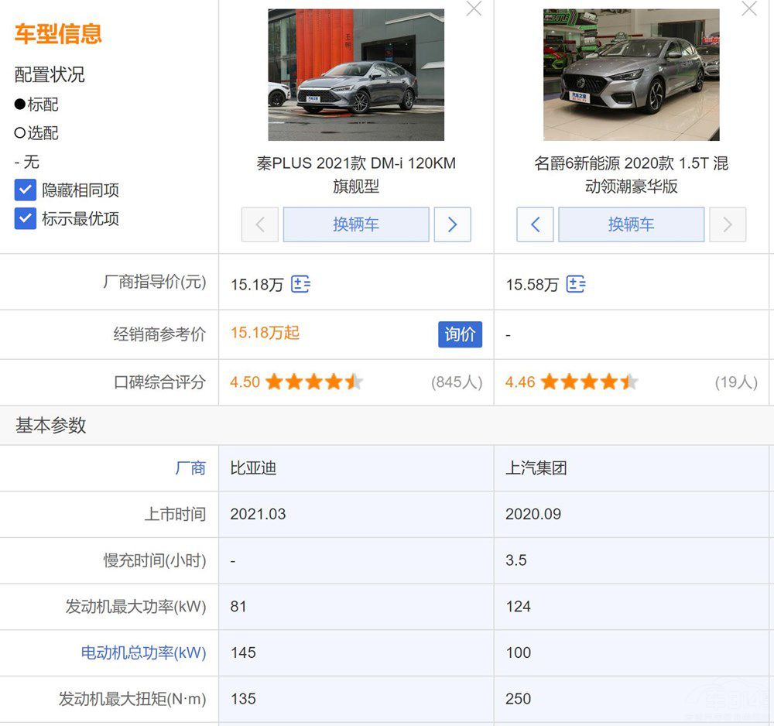The image size is (774, 726).
Task: Click the 询价 inquiry button
Action: [x=460, y=334]
